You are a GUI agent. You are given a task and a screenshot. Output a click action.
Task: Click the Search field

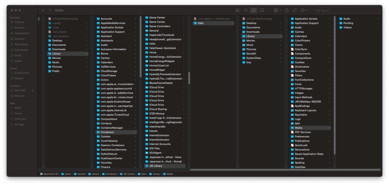(350, 10)
